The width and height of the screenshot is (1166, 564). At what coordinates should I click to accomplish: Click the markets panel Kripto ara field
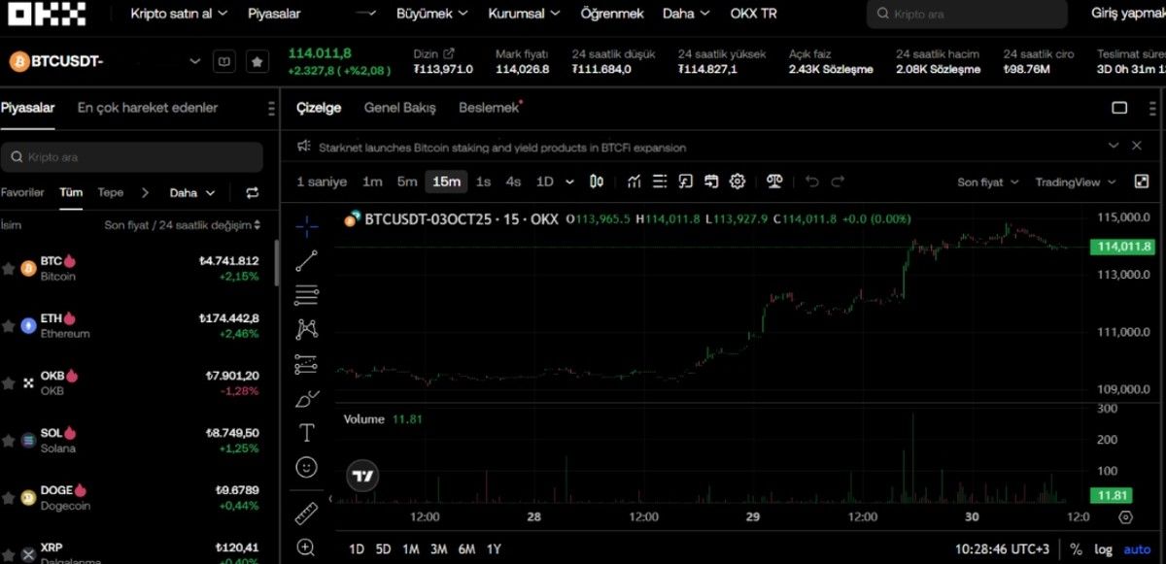pos(132,156)
